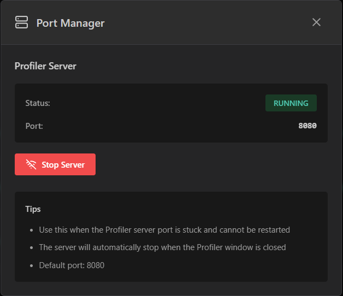Click the second bullet point in Tips
343x296 pixels.
tap(31, 247)
